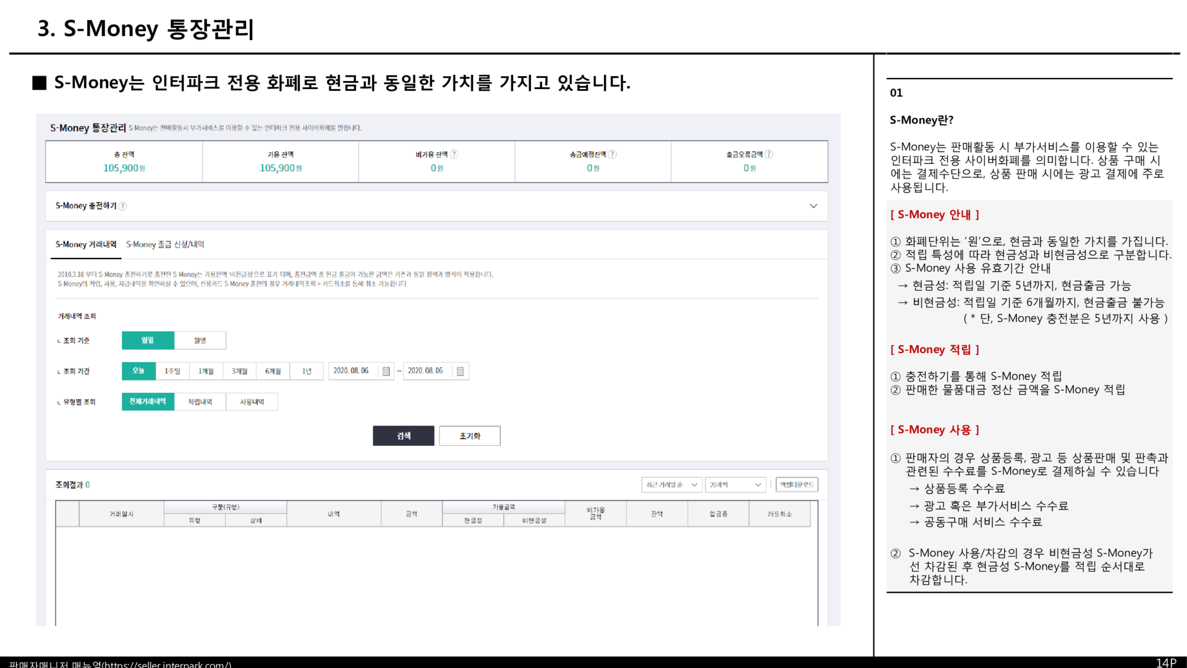1187x668 pixels.
Task: Click the 카드취소 column header
Action: pyautogui.click(x=780, y=514)
